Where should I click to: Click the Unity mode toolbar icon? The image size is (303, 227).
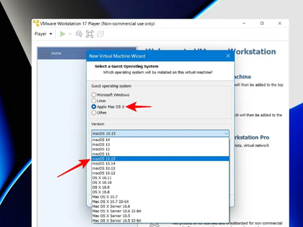coord(100,34)
